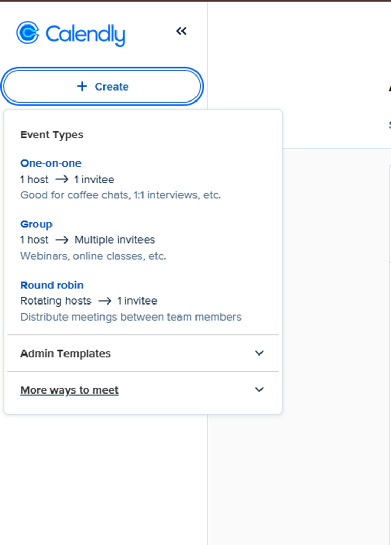This screenshot has height=545, width=391.
Task: Select the One-on-one event type
Action: (50, 163)
